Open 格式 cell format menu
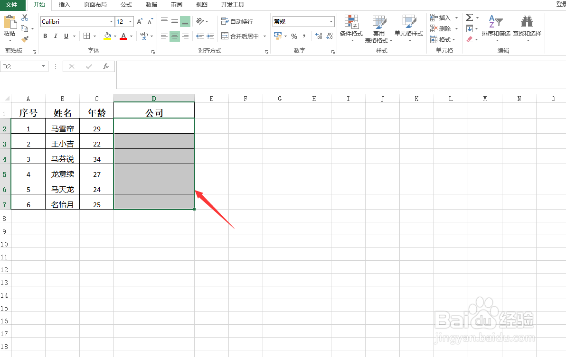The height and width of the screenshot is (357, 566). [x=443, y=39]
